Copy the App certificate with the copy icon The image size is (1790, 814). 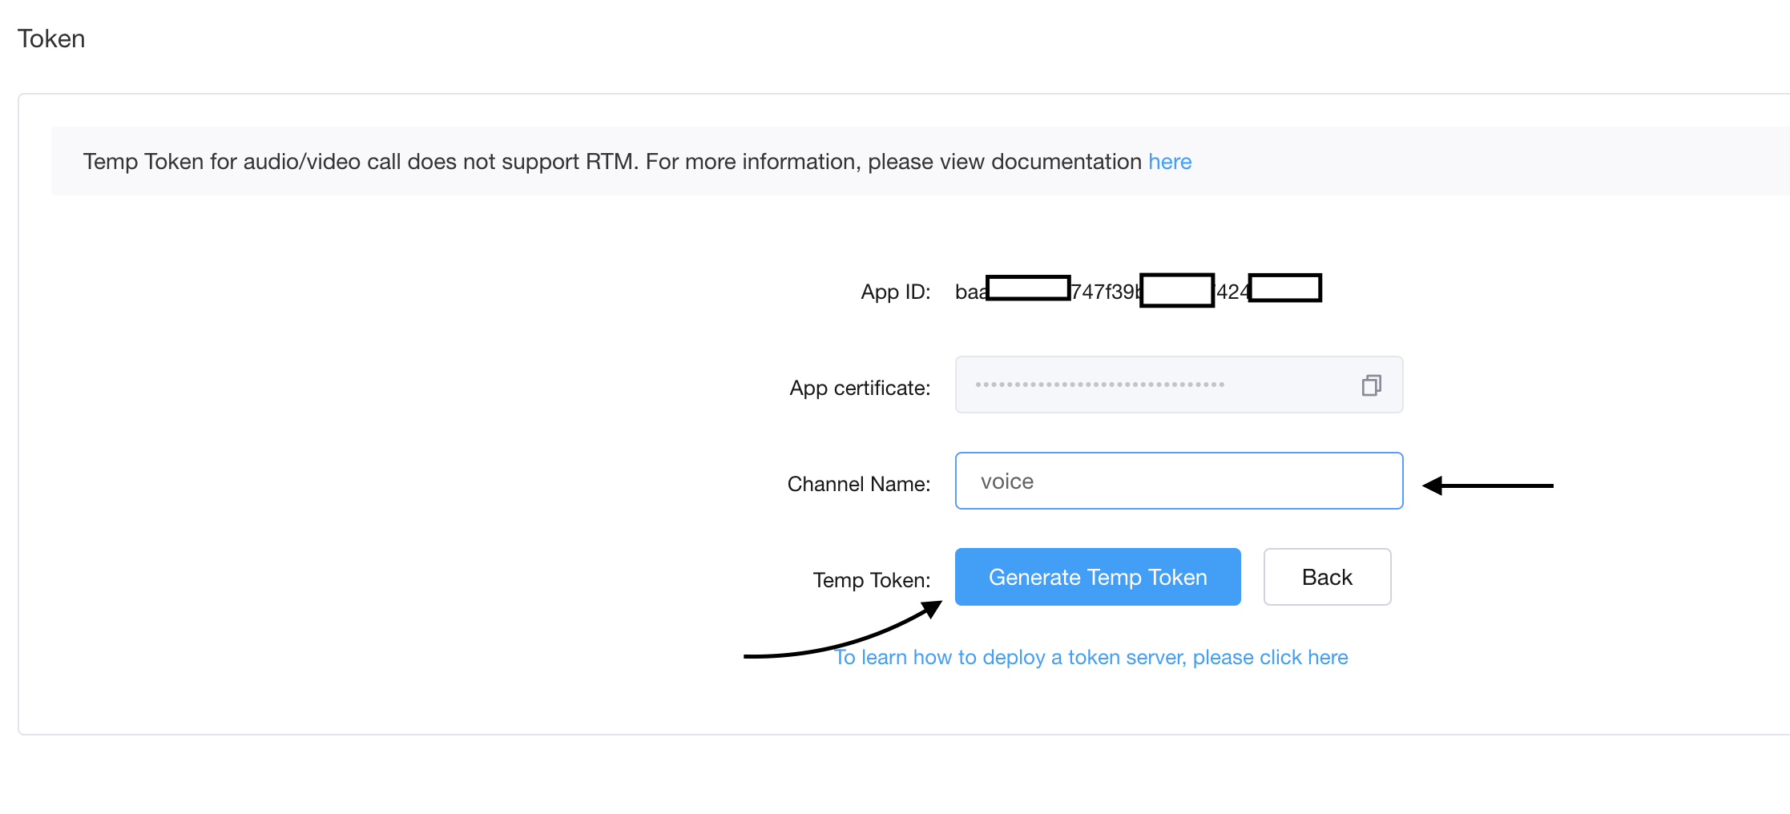click(x=1371, y=385)
